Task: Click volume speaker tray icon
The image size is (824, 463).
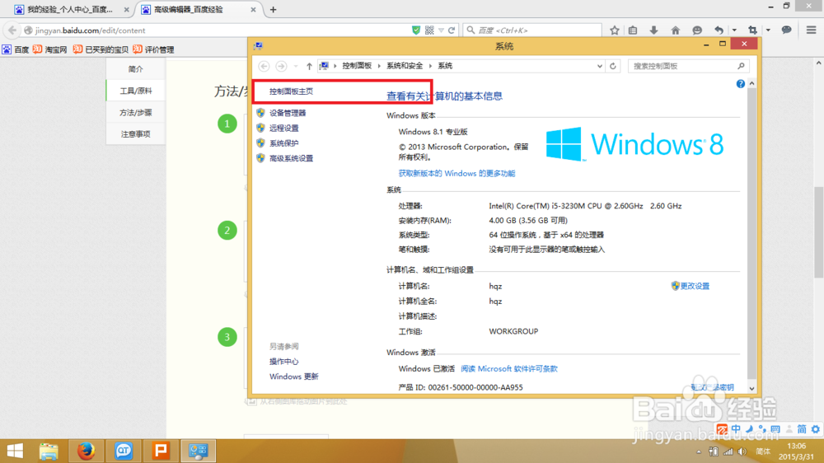Action: pos(742,451)
